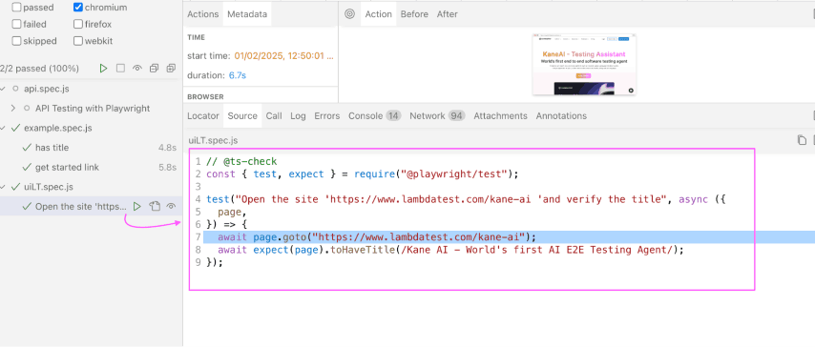Click the BROWSER section heading in Metadata
This screenshot has width=815, height=347.
205,96
